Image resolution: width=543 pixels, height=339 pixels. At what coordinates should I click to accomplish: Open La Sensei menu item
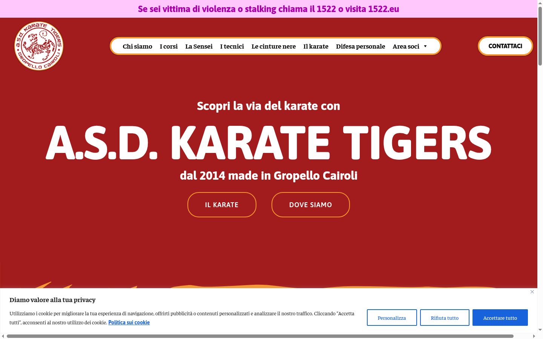(x=199, y=46)
